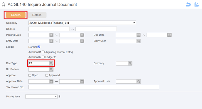This screenshot has height=109, width=202.
Task: Click the blue back arrow icon
Action: pos(188,4)
